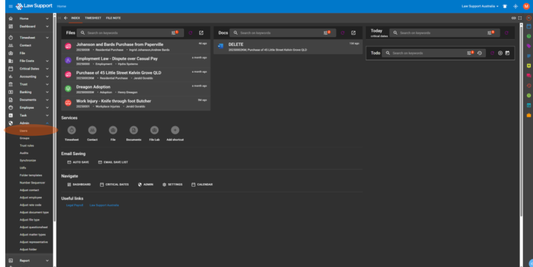Select Users in the Admin menu
Viewport: 533px width, 267px height.
[24, 130]
